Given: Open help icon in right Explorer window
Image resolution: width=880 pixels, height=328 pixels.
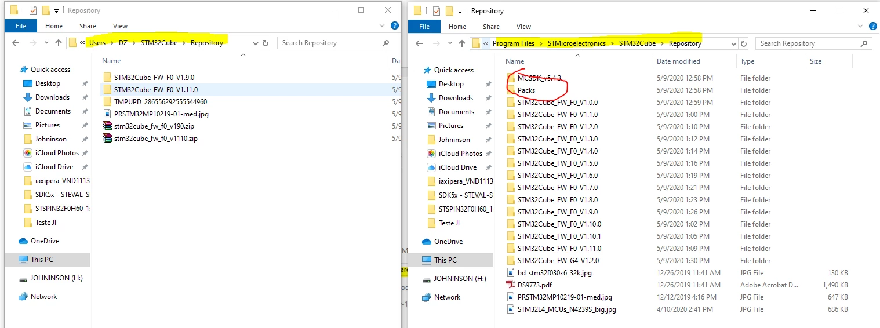Looking at the screenshot, I should [x=874, y=26].
